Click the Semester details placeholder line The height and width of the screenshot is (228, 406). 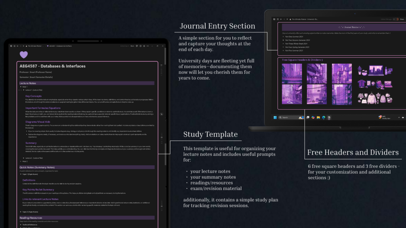[36, 77]
